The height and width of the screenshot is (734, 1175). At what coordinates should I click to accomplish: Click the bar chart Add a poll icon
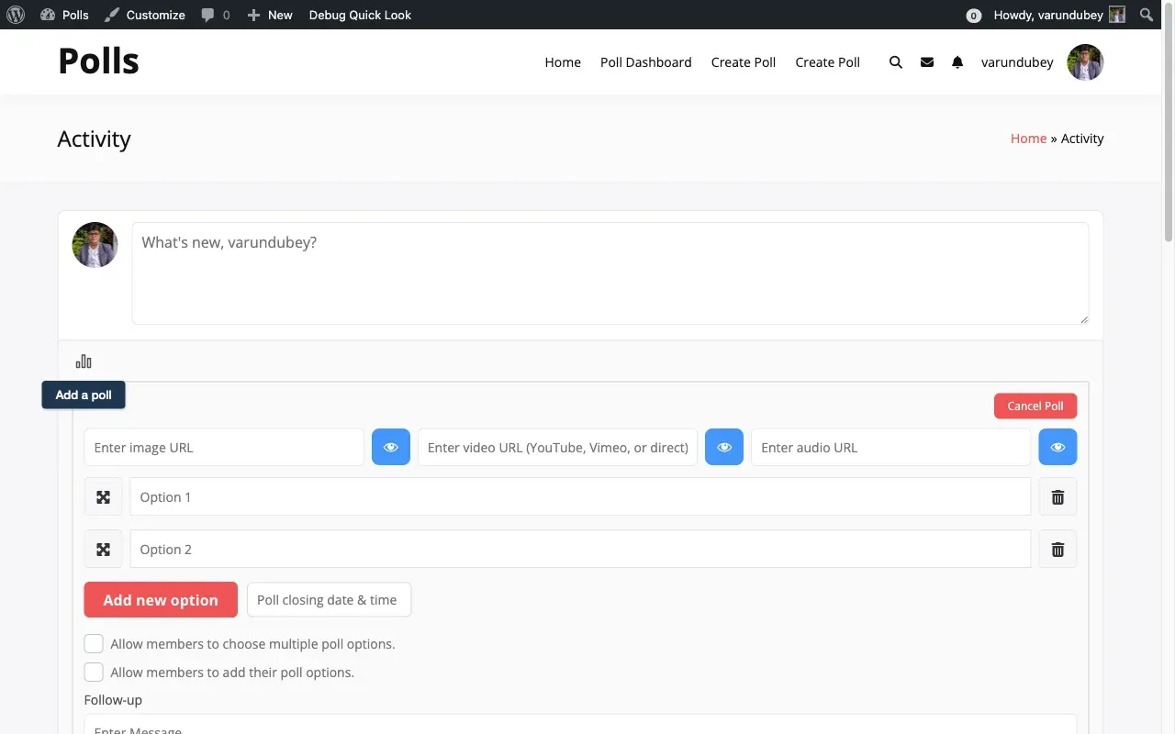point(84,361)
